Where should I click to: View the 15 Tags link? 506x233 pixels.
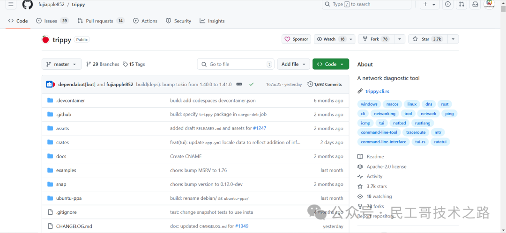click(x=134, y=64)
